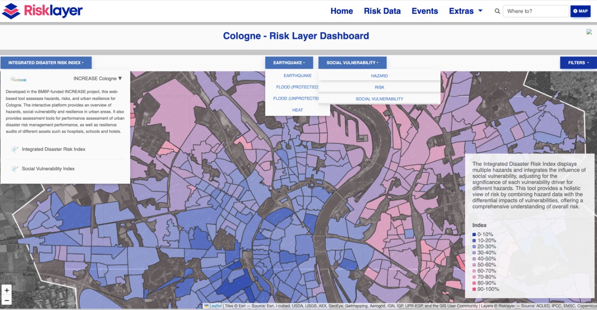Open the Social Vulnerability dropdown button

tap(352, 63)
